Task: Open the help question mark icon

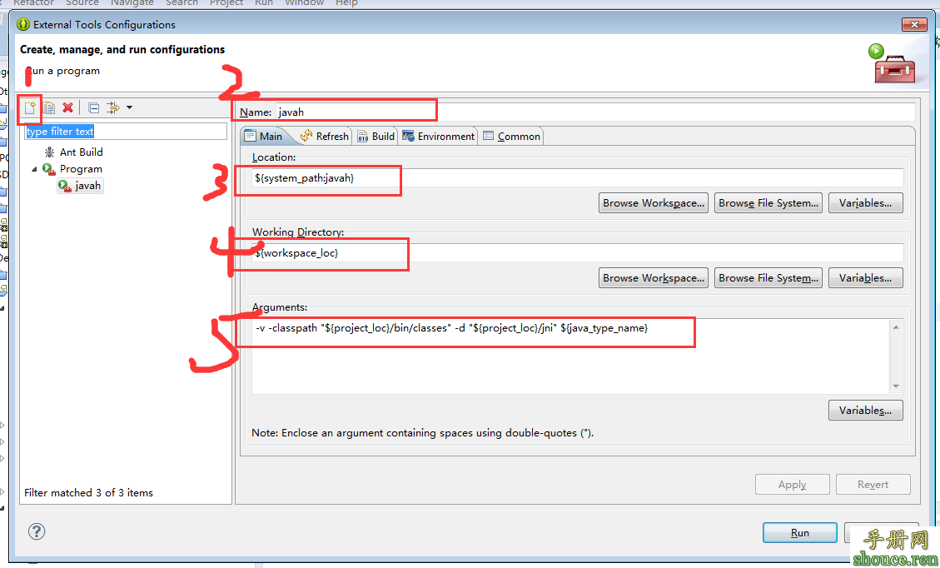Action: click(x=37, y=531)
